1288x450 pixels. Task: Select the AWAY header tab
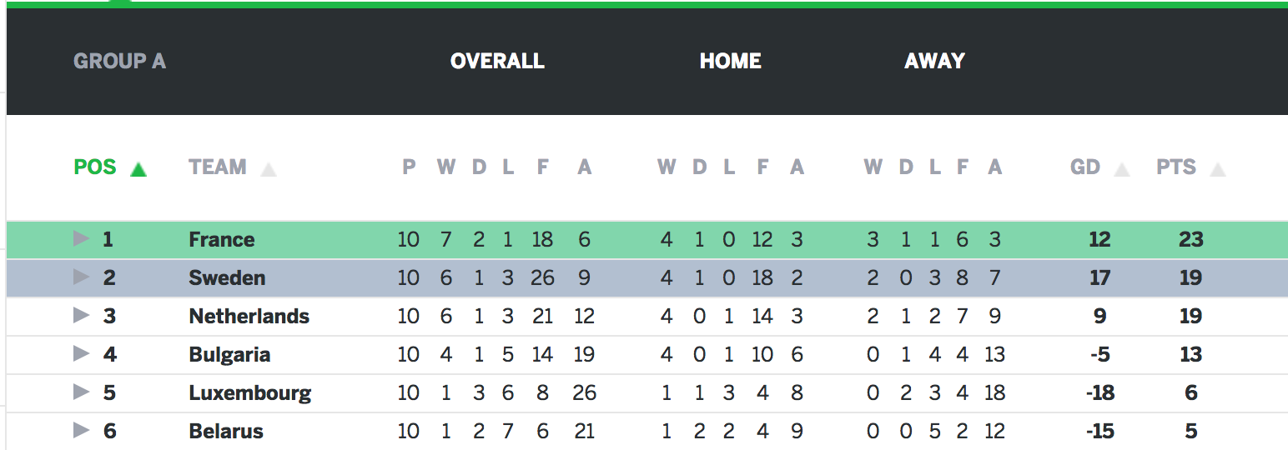[x=934, y=61]
